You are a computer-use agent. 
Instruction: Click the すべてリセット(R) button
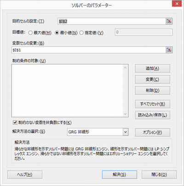[152, 104]
